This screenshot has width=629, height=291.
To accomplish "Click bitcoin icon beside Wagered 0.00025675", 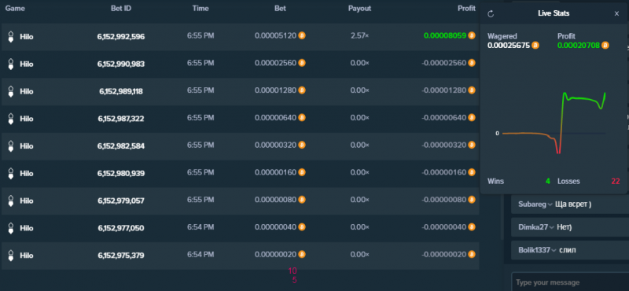I will (535, 46).
